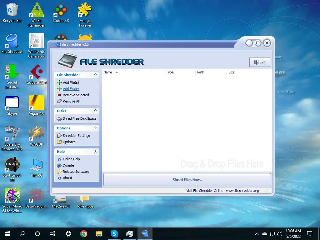Click the File Shredder hard drive logo

coord(67,60)
